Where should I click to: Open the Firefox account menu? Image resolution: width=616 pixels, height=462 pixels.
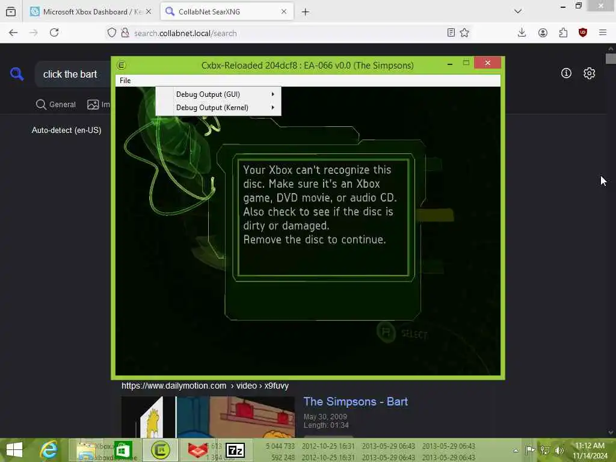pyautogui.click(x=543, y=33)
